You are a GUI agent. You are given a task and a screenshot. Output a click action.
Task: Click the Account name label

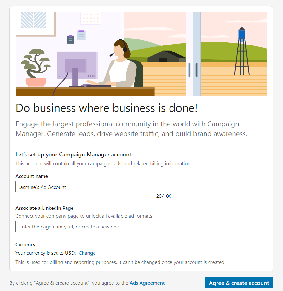tap(32, 176)
